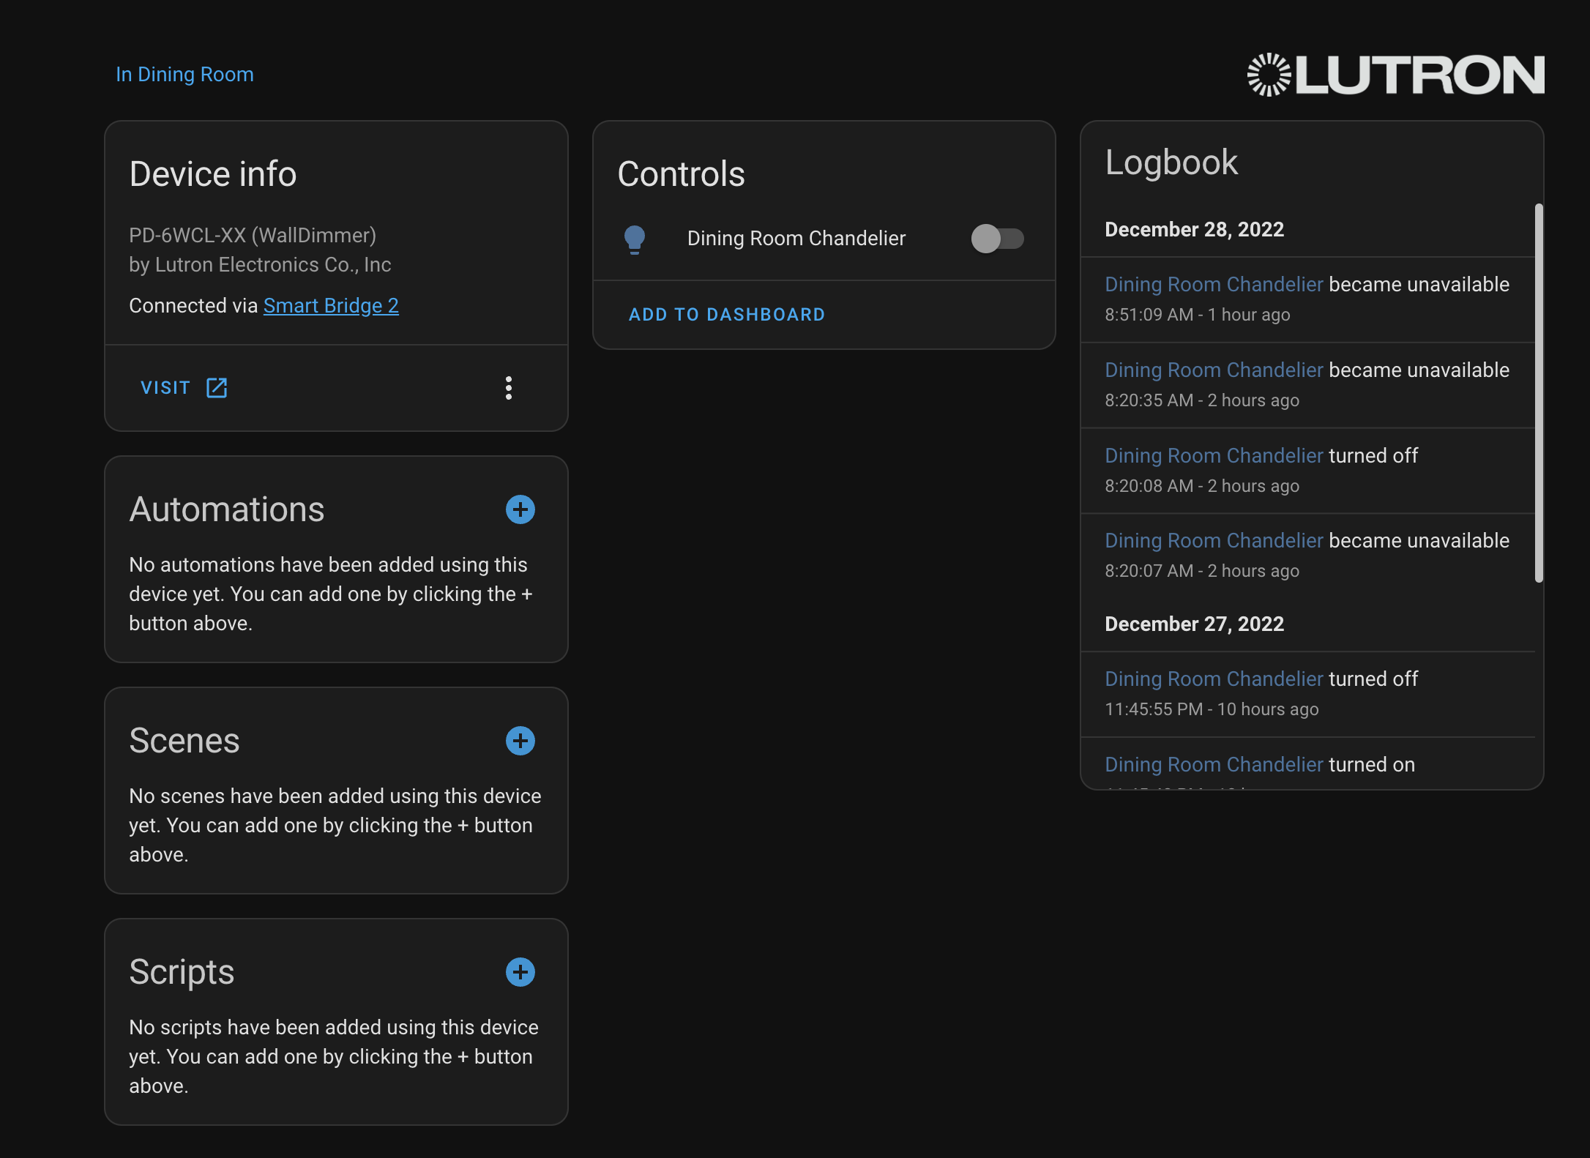Open chandelier turned off entry at 8:20:08 AM
This screenshot has width=1590, height=1158.
click(1214, 456)
